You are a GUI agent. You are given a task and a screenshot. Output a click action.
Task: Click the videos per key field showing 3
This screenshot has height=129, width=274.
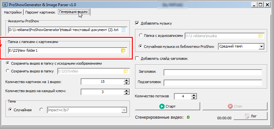tap(103, 92)
